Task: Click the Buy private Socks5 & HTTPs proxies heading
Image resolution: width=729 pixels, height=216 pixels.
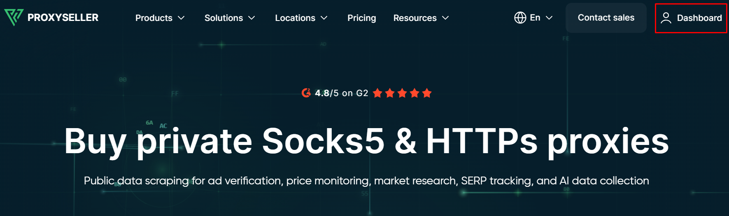Action: [x=366, y=142]
